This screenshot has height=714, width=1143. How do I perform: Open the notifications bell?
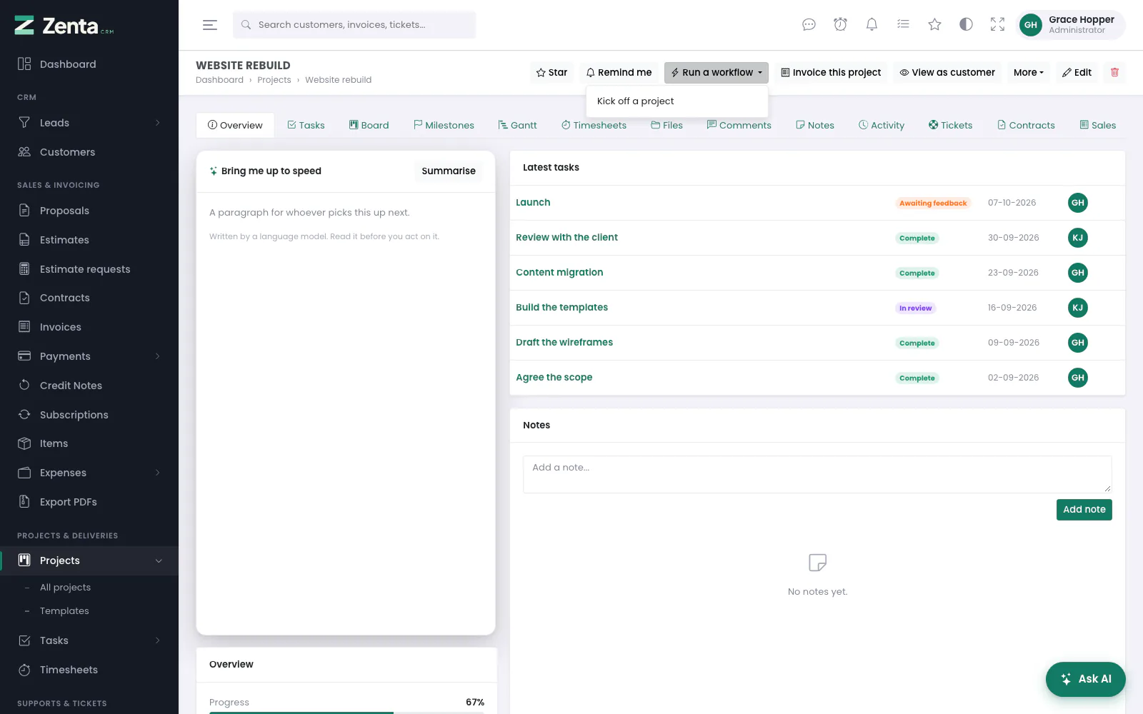[x=872, y=25]
